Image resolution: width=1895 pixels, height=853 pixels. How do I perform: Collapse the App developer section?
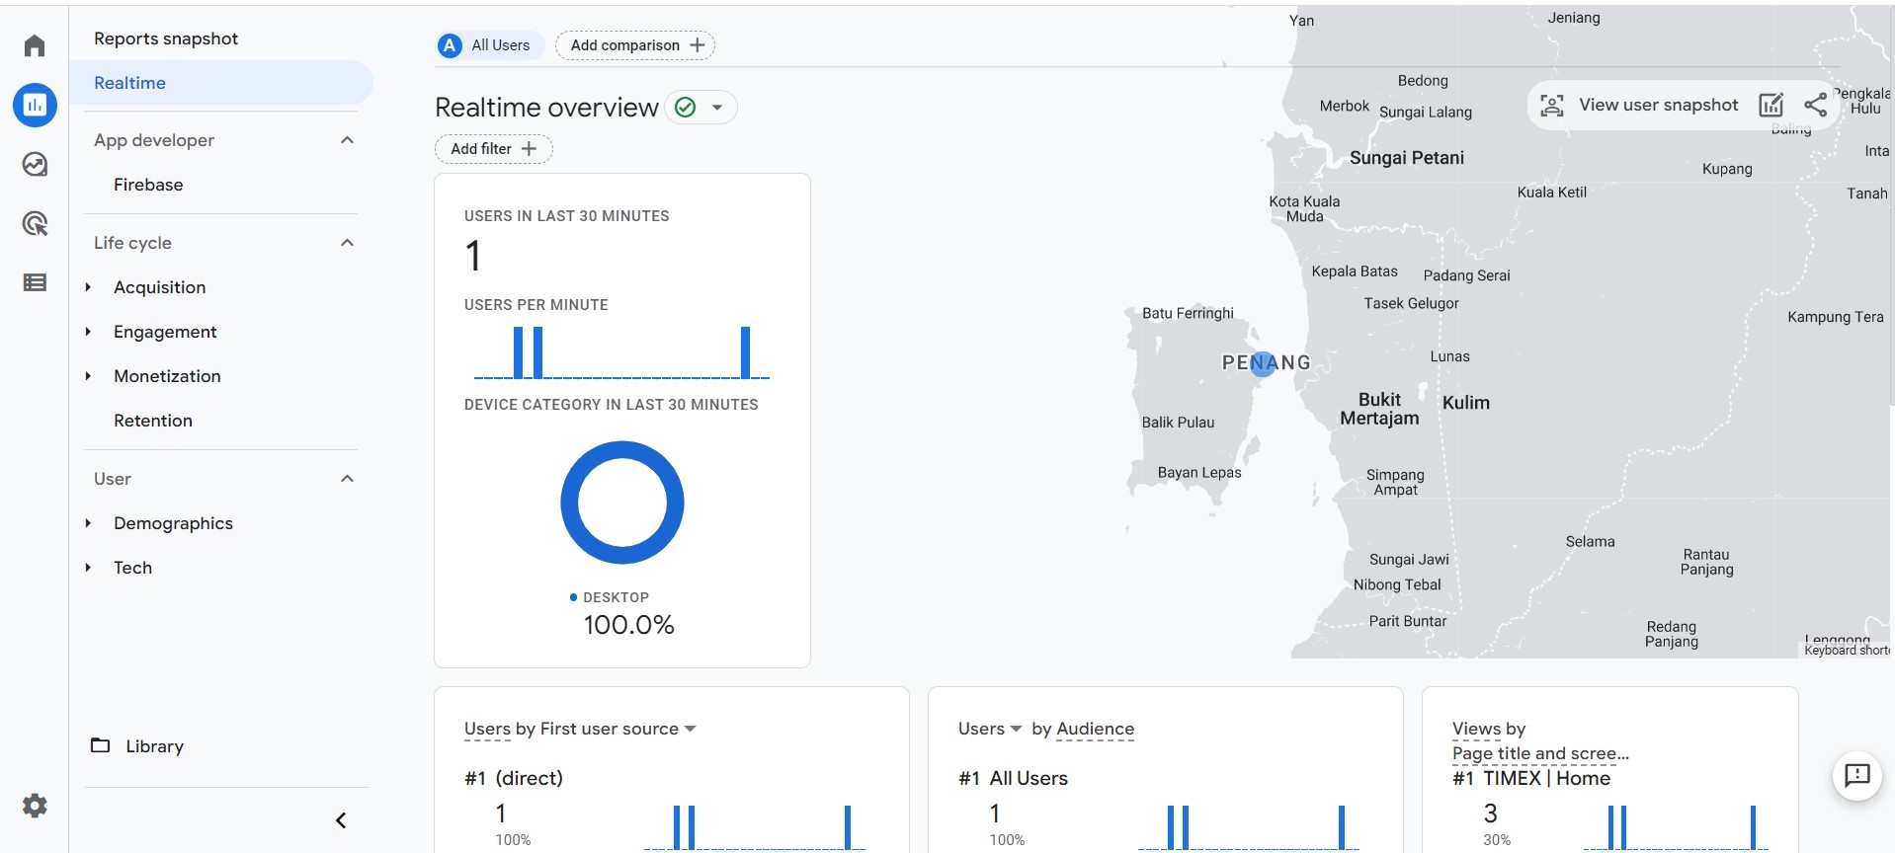(x=347, y=140)
